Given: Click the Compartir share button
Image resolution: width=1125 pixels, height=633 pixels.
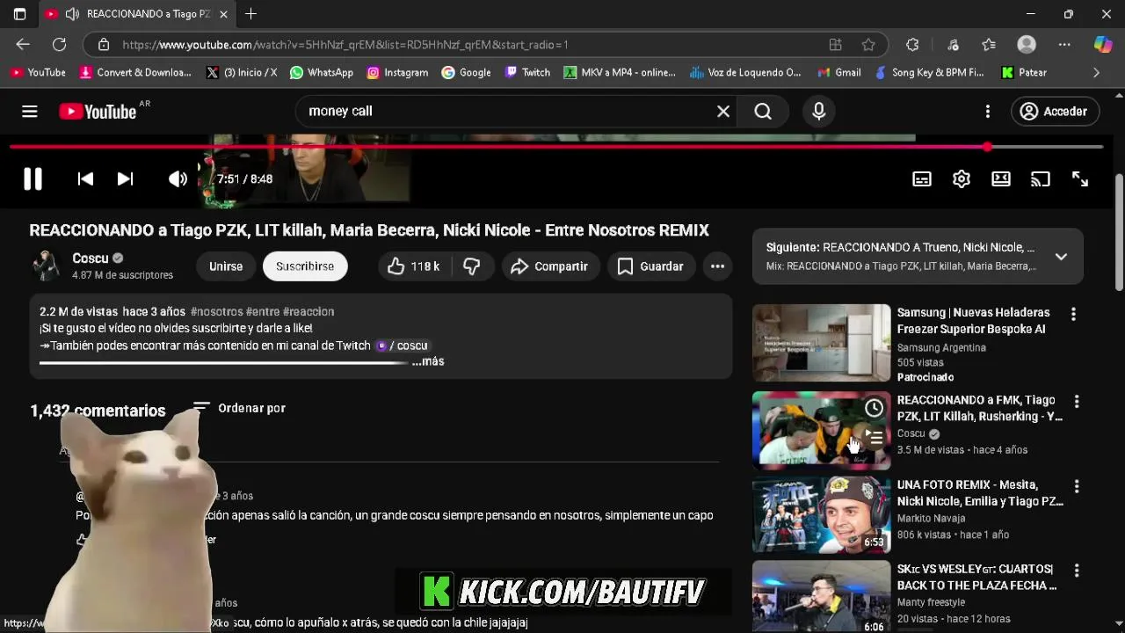Looking at the screenshot, I should coord(550,266).
